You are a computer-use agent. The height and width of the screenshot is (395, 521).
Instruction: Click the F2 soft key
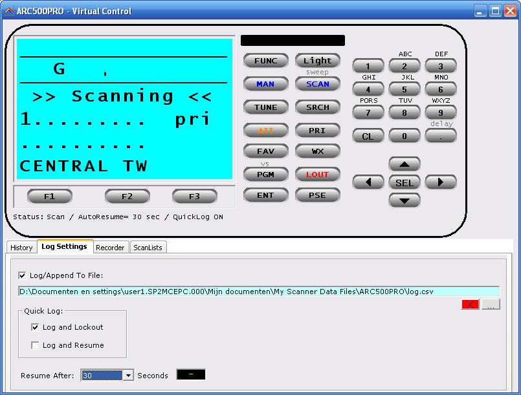(x=127, y=196)
